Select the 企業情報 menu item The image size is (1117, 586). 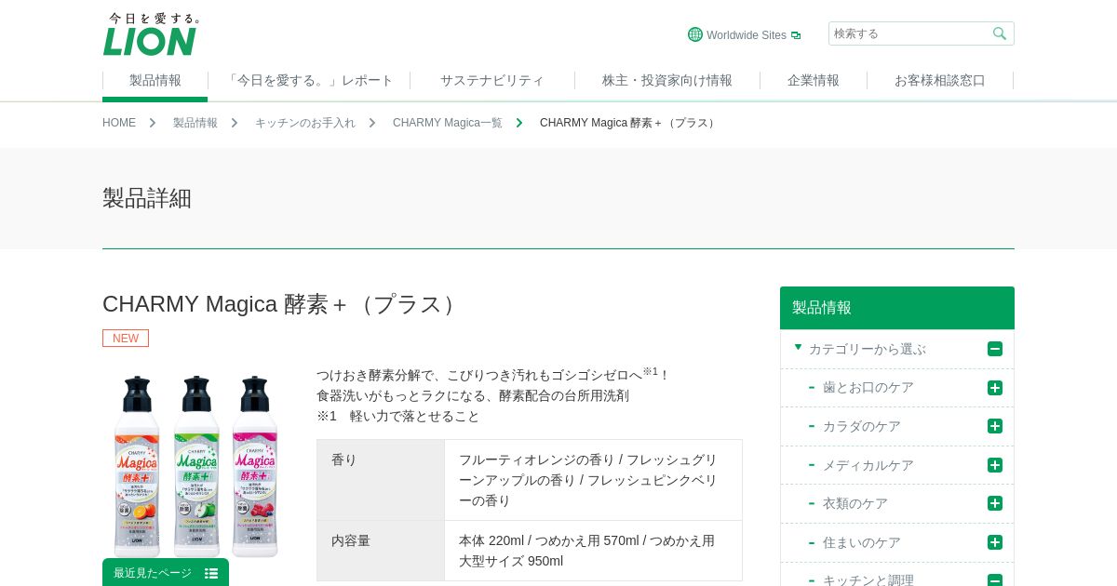click(814, 80)
